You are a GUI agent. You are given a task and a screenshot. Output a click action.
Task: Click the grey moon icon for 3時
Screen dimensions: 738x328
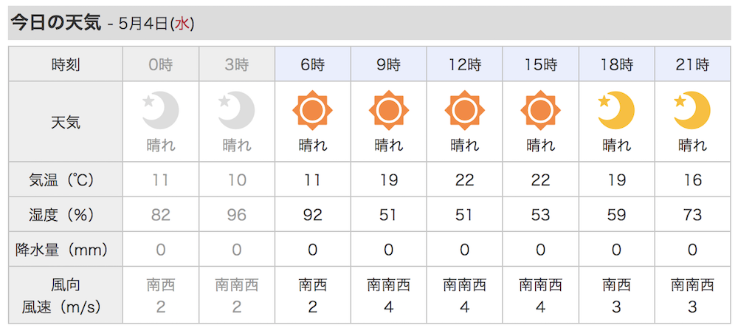click(237, 111)
